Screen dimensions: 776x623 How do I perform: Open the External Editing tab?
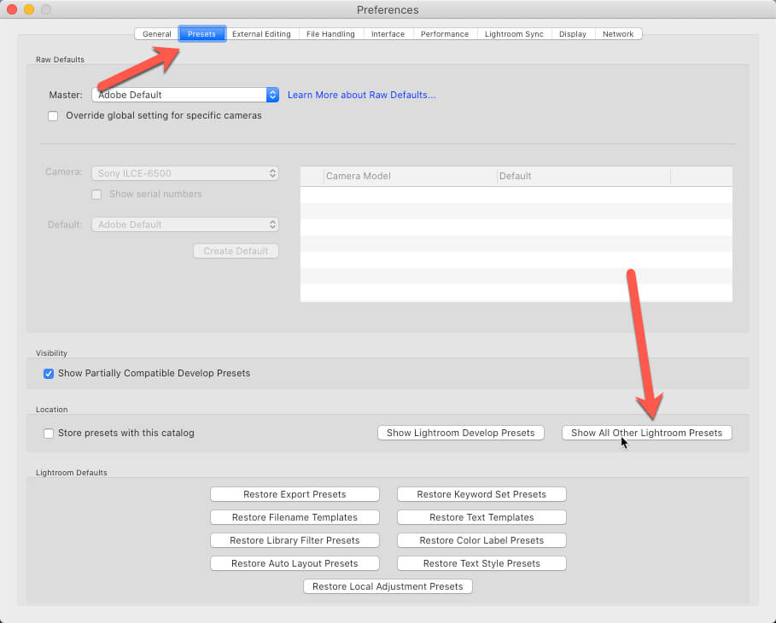click(x=261, y=34)
